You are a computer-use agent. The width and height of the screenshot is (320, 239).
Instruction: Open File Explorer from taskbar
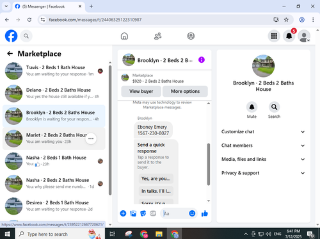click(159, 234)
